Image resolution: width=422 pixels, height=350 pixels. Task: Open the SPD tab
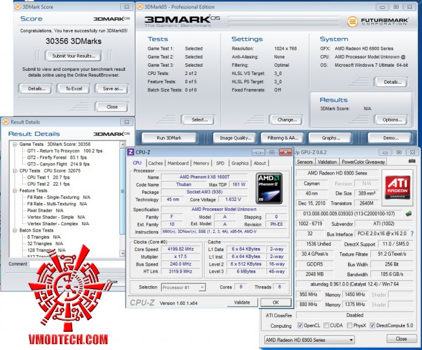(220, 163)
